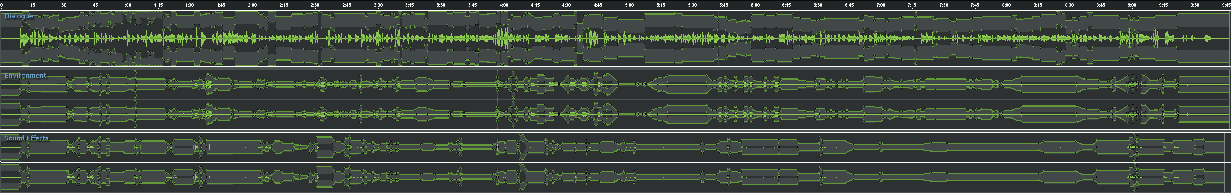
Task: Select the 2:45 timeline label
Action: [x=346, y=5]
